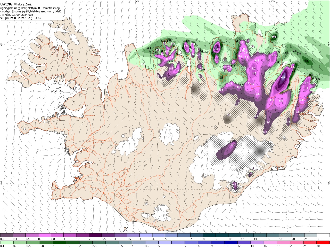The width and height of the screenshot is (330, 248).
Task: Click the 'slydda/snjókoma' legend description line
Action: tap(31, 11)
